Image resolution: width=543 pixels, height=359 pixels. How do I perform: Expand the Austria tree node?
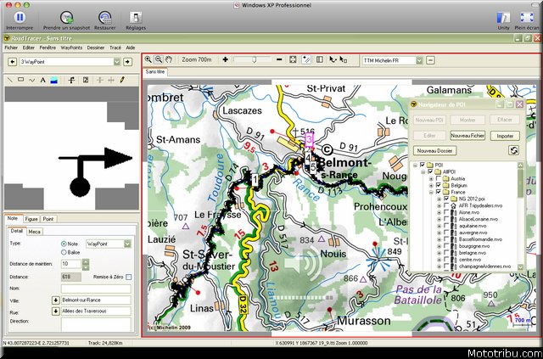(x=431, y=179)
